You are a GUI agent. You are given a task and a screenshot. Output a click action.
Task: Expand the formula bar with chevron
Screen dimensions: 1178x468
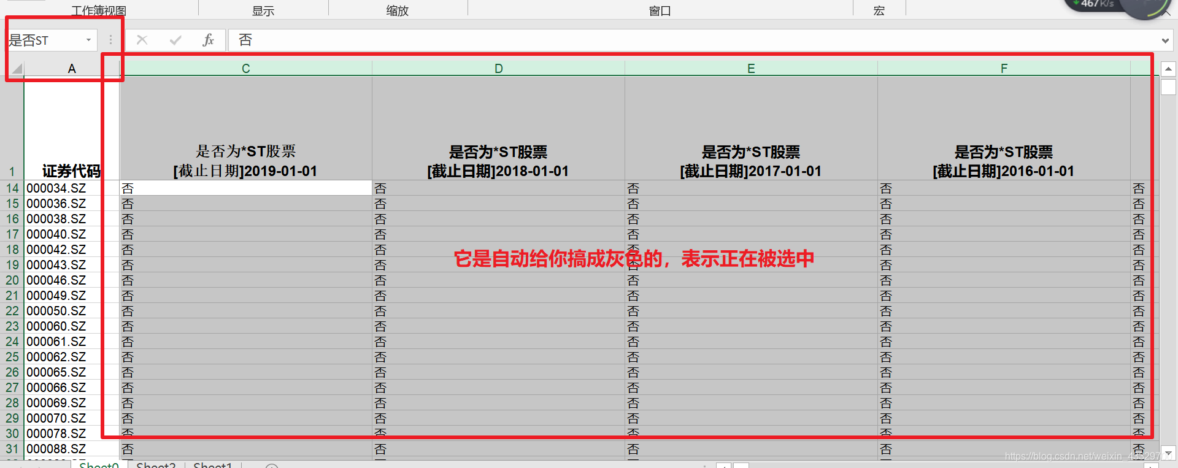click(1165, 40)
